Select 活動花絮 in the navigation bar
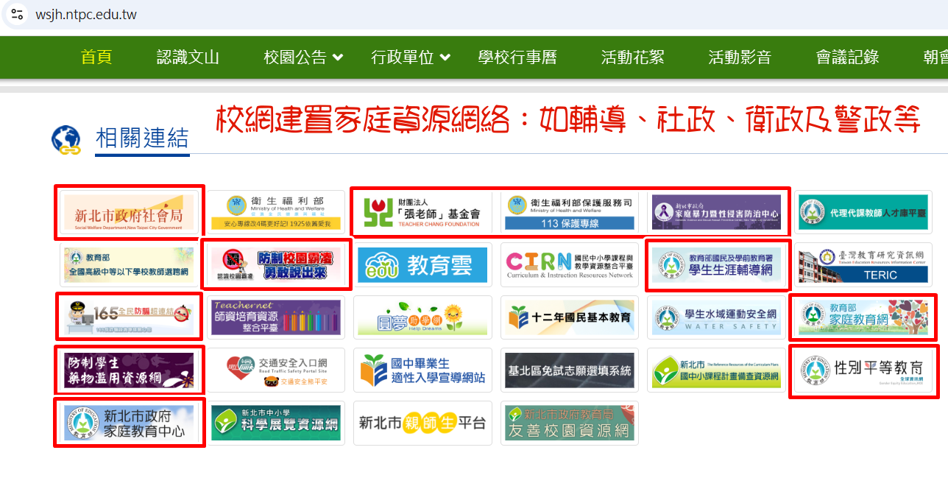This screenshot has width=948, height=478. [x=632, y=57]
